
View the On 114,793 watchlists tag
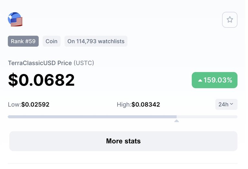coord(96,41)
